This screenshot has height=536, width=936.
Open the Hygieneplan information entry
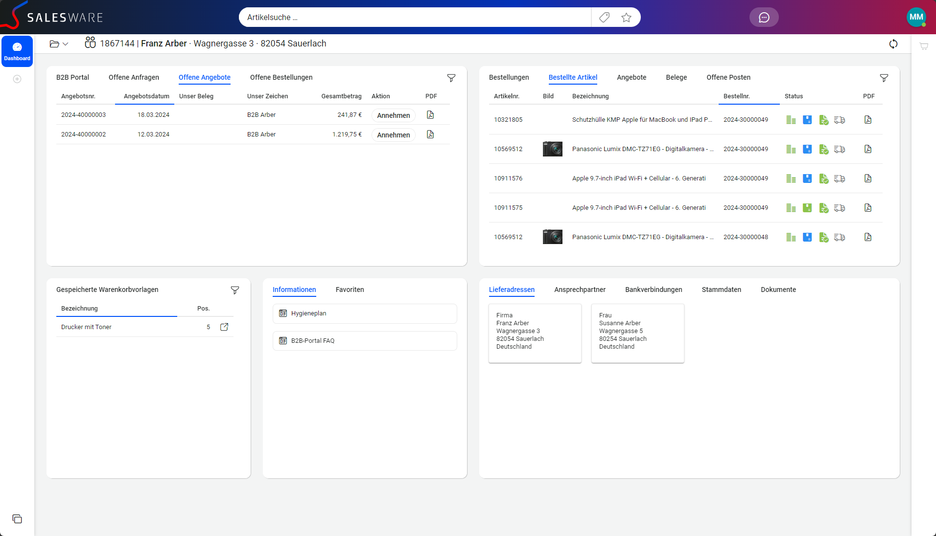tap(365, 313)
